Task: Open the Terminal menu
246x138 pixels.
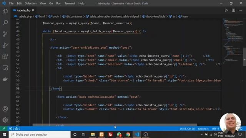Action: point(70,3)
